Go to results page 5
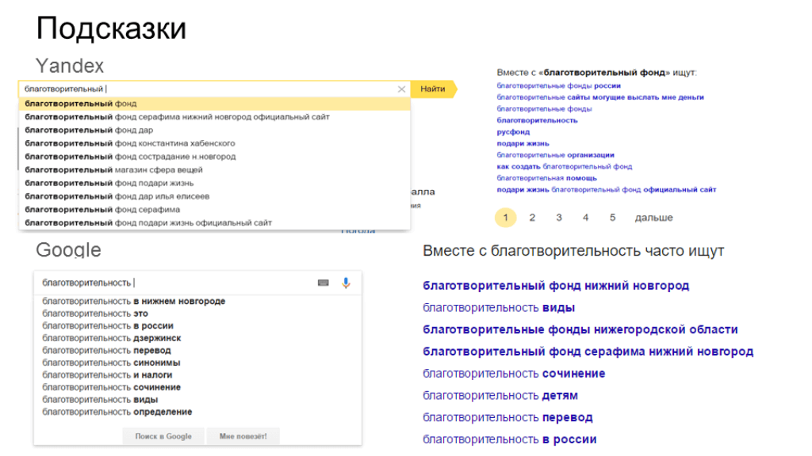 point(612,218)
